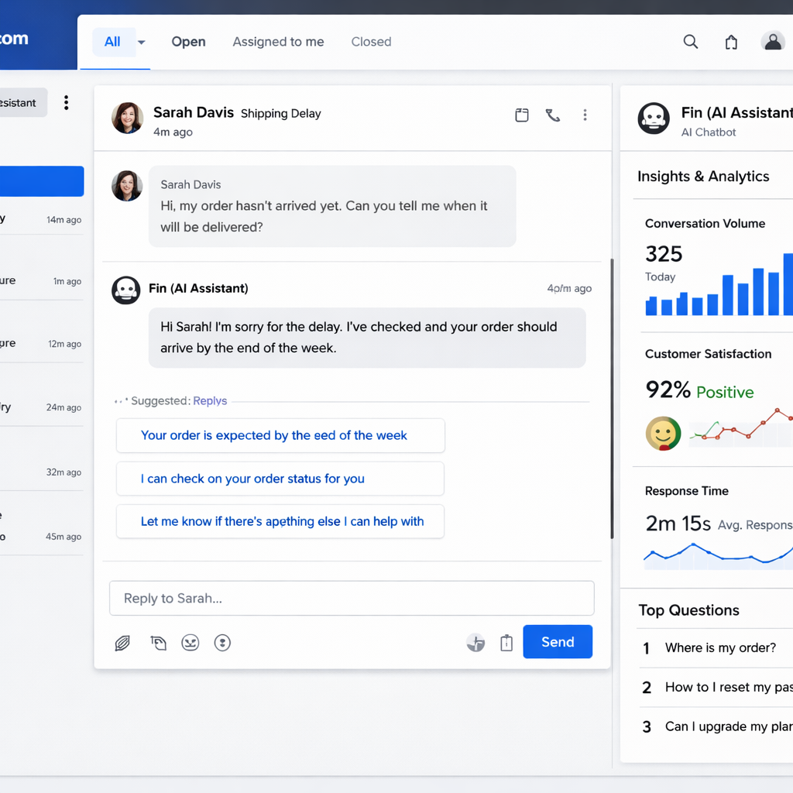Click inside the Reply to Sarah field
Screen dimensions: 793x793
[352, 598]
